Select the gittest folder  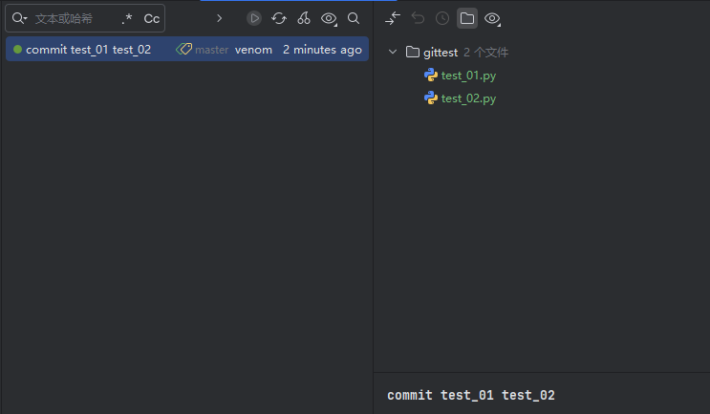pyautogui.click(x=441, y=53)
